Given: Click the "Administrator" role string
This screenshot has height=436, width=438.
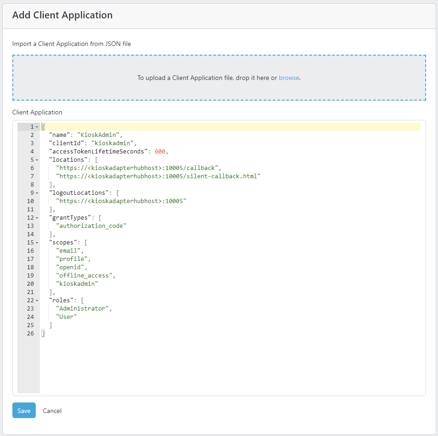Looking at the screenshot, I should pyautogui.click(x=83, y=309).
